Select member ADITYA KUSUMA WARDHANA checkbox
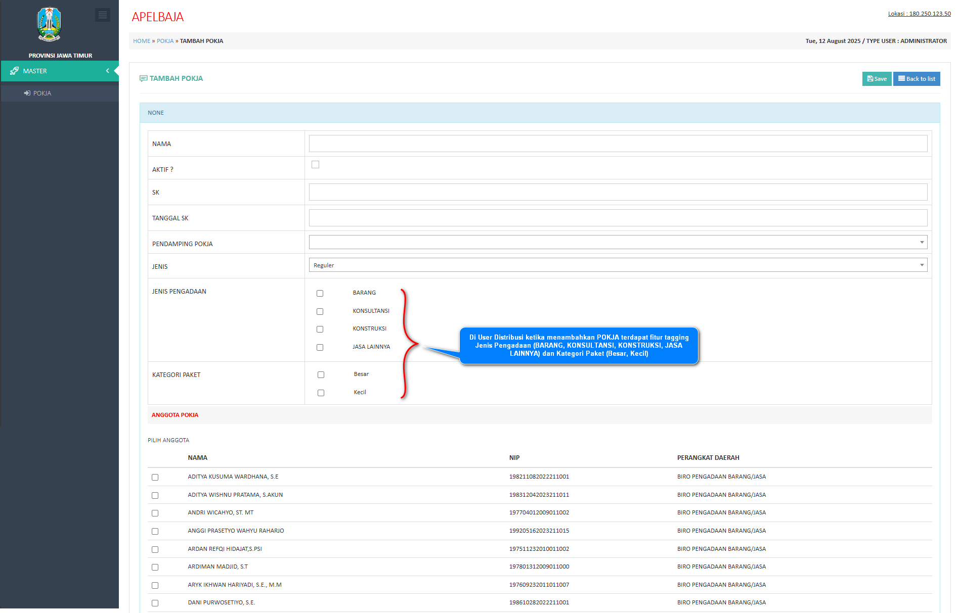 (155, 477)
